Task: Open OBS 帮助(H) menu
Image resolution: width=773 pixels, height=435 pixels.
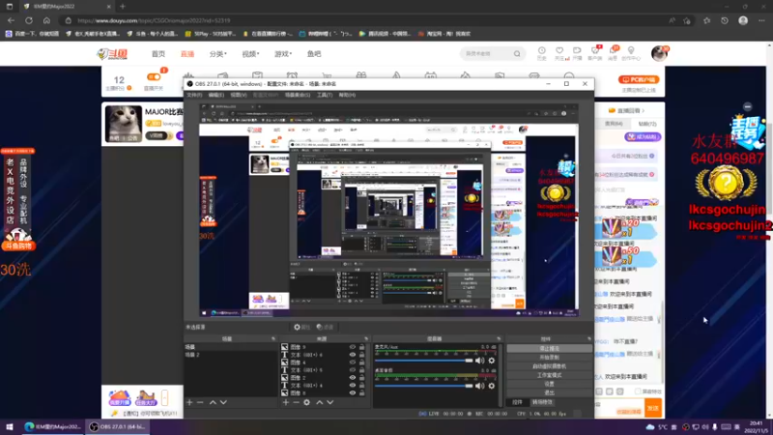Action: pos(347,95)
